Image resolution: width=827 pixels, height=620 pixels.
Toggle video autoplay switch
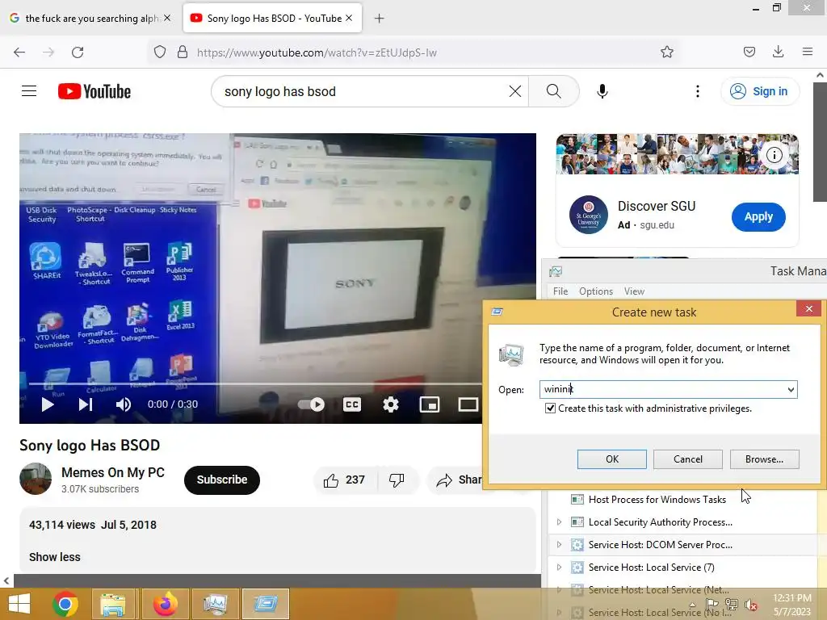coord(311,404)
